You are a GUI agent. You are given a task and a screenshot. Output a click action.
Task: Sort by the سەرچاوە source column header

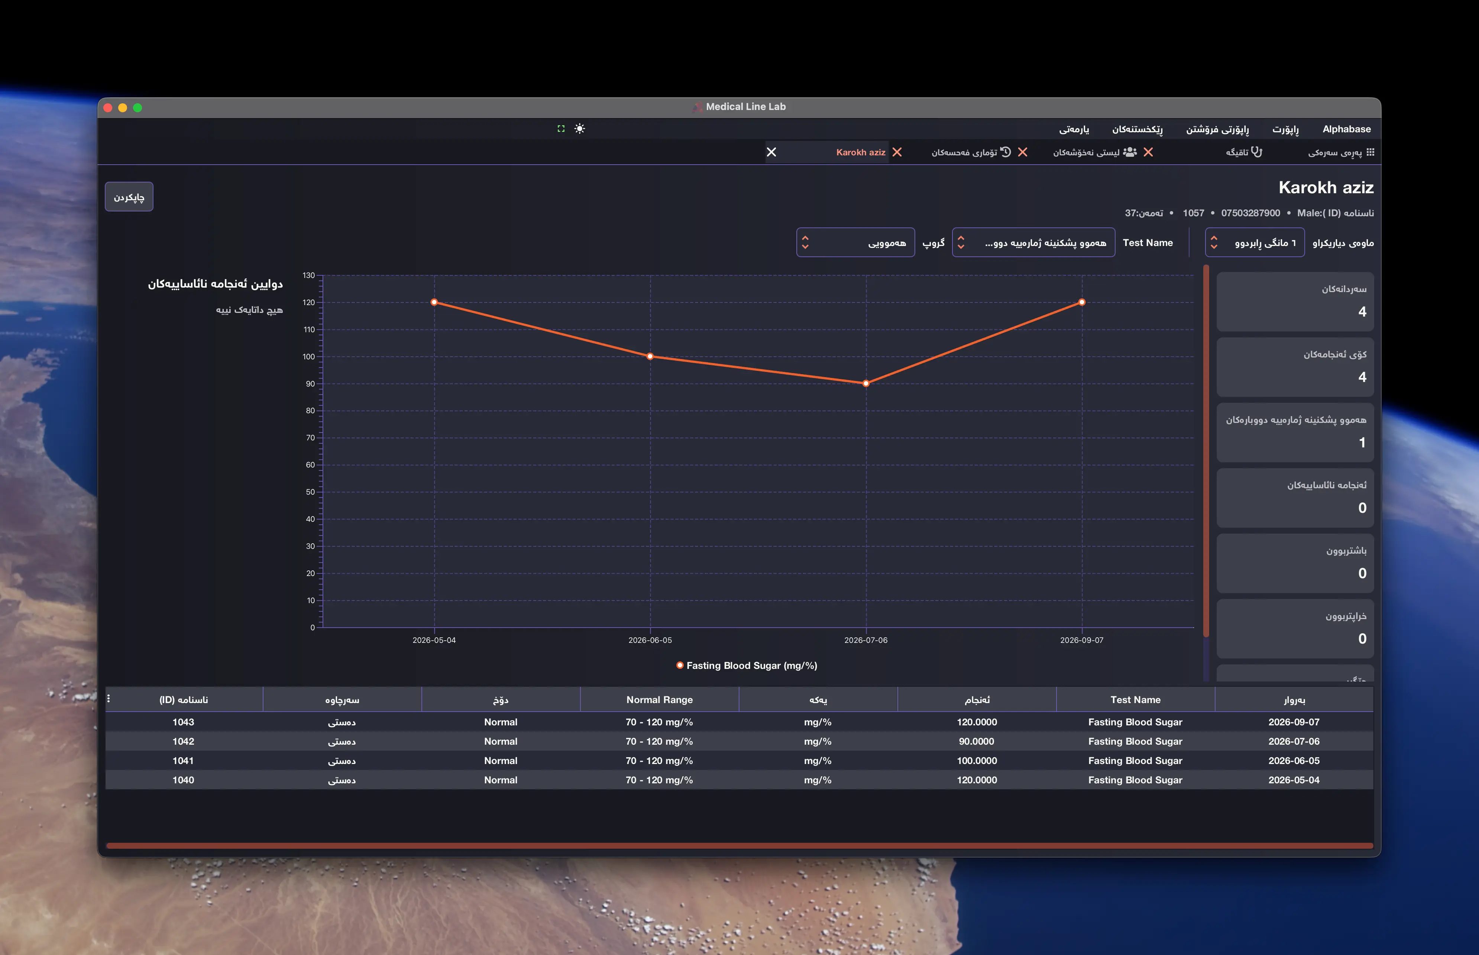pyautogui.click(x=342, y=699)
